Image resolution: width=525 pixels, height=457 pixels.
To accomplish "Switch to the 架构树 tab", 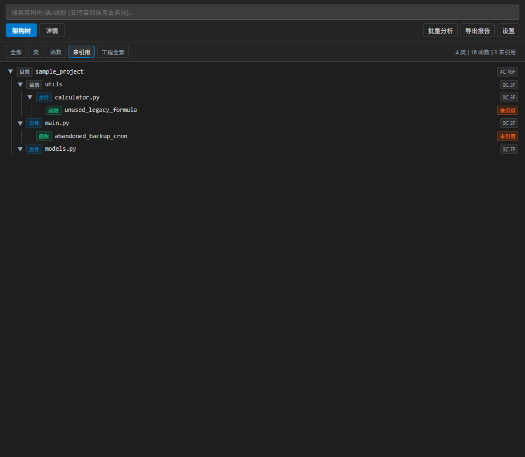I will tap(22, 30).
